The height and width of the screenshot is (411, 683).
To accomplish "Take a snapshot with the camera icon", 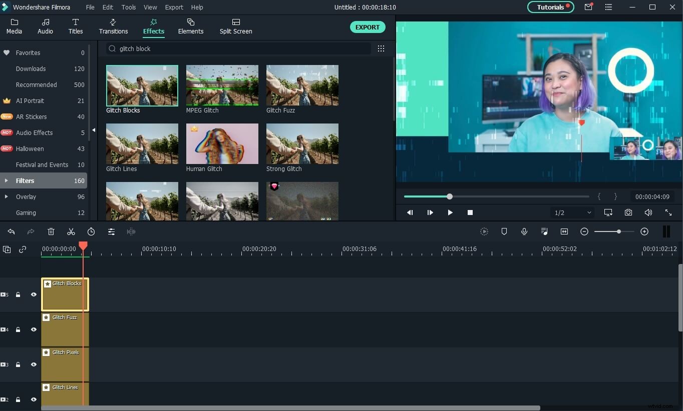I will [x=628, y=212].
